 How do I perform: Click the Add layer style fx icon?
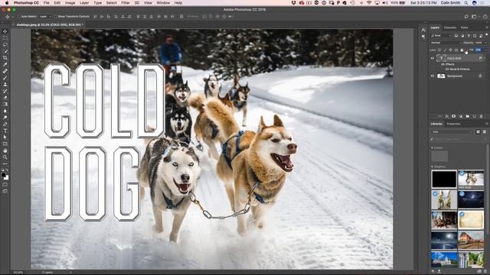pyautogui.click(x=447, y=116)
